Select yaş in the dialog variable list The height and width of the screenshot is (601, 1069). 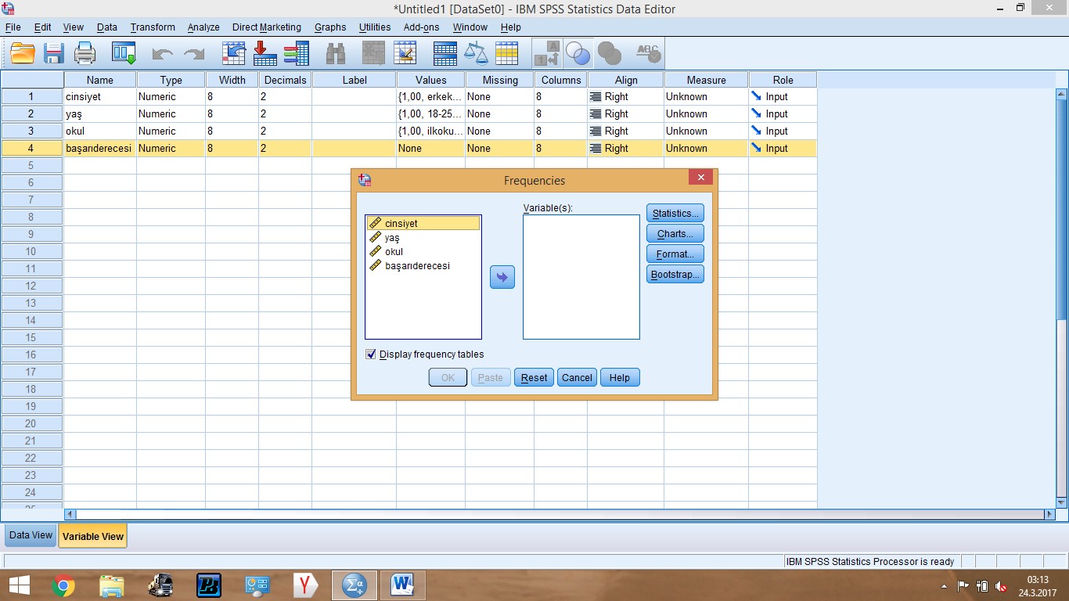point(423,238)
